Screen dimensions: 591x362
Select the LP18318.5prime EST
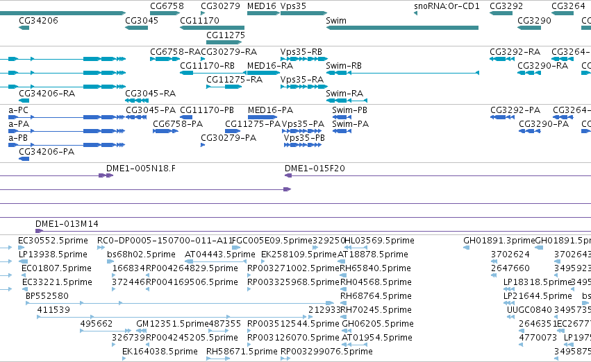tap(508, 289)
